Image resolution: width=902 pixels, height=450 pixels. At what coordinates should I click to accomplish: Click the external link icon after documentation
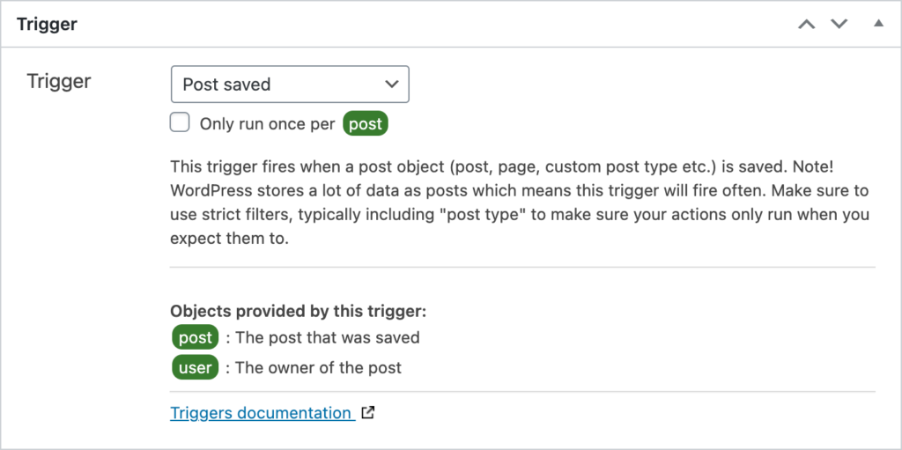(x=368, y=413)
